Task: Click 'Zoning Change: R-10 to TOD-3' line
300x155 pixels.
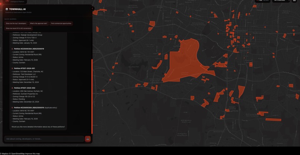Action: [x=25, y=38]
